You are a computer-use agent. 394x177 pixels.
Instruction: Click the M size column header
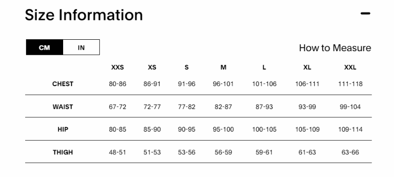pyautogui.click(x=224, y=67)
